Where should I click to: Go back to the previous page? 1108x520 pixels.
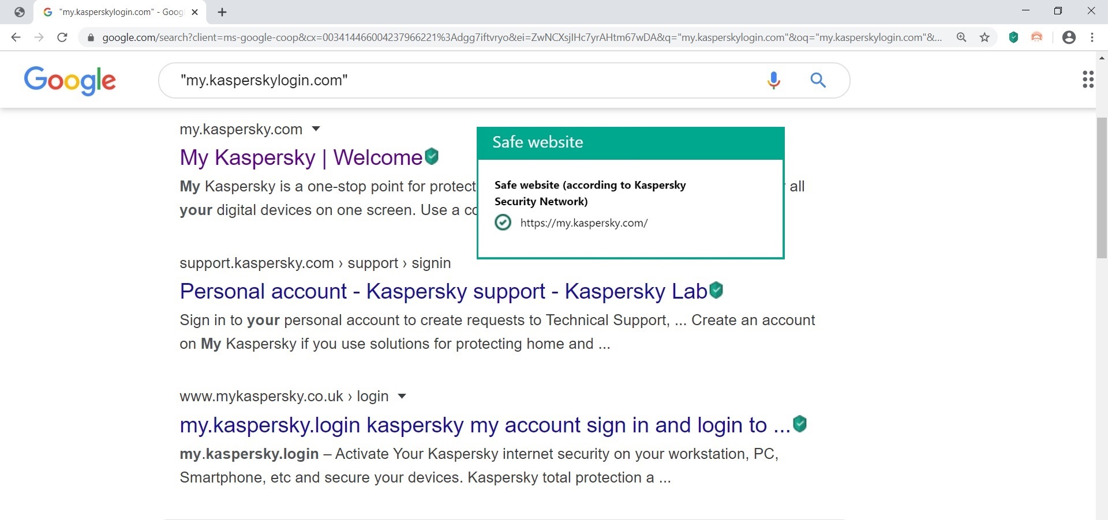click(16, 37)
